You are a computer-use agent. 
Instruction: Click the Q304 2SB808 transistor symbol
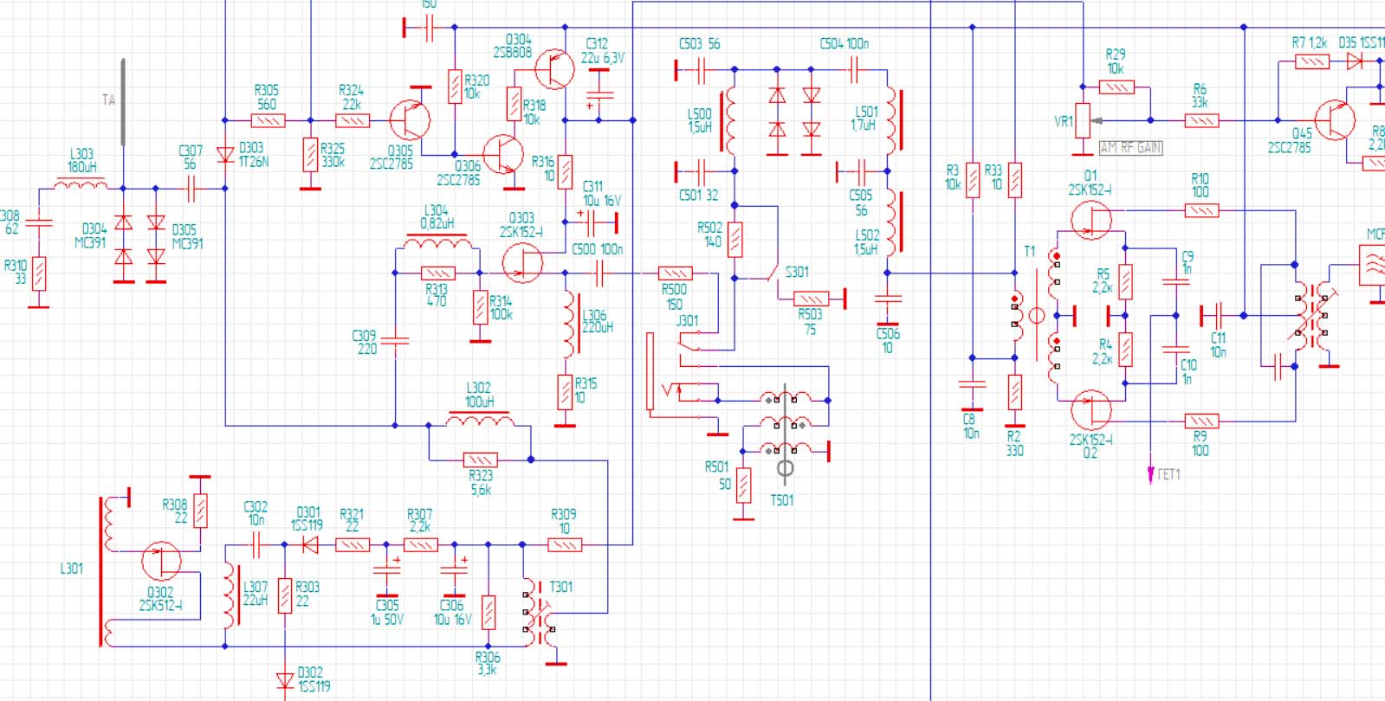[x=553, y=69]
